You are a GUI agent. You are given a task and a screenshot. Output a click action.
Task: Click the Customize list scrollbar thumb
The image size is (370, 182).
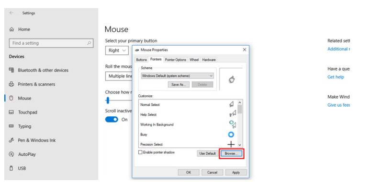pos(240,109)
